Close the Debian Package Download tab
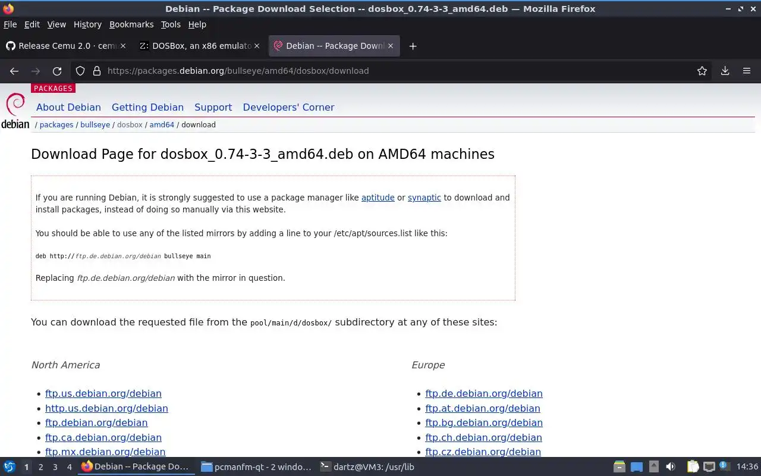Viewport: 761px width, 476px height. [391, 46]
